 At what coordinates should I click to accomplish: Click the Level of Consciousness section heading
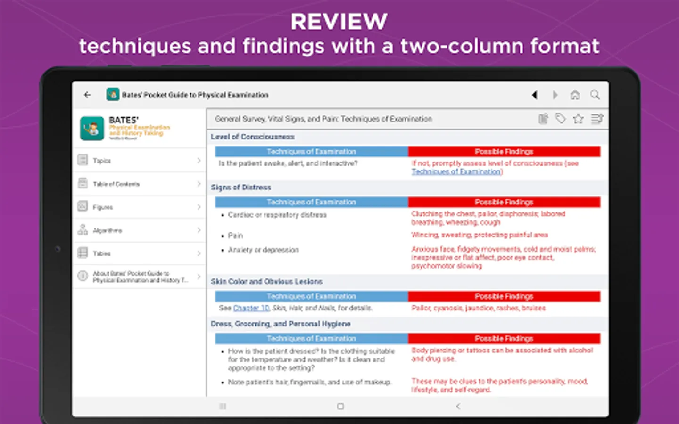(x=253, y=137)
